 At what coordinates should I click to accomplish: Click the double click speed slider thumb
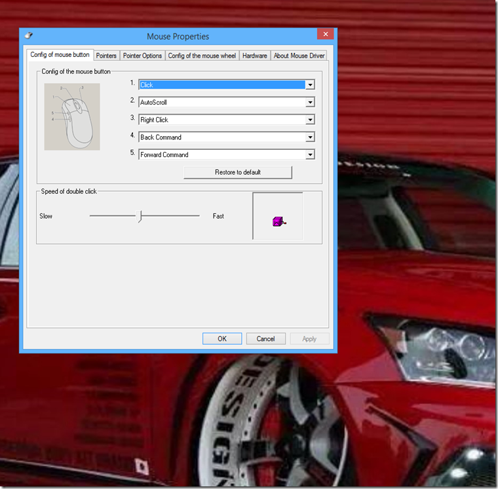[x=139, y=217]
